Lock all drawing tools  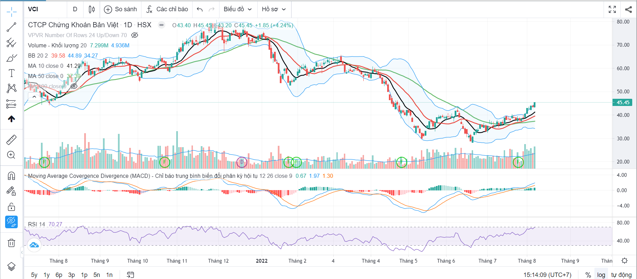coord(11,207)
